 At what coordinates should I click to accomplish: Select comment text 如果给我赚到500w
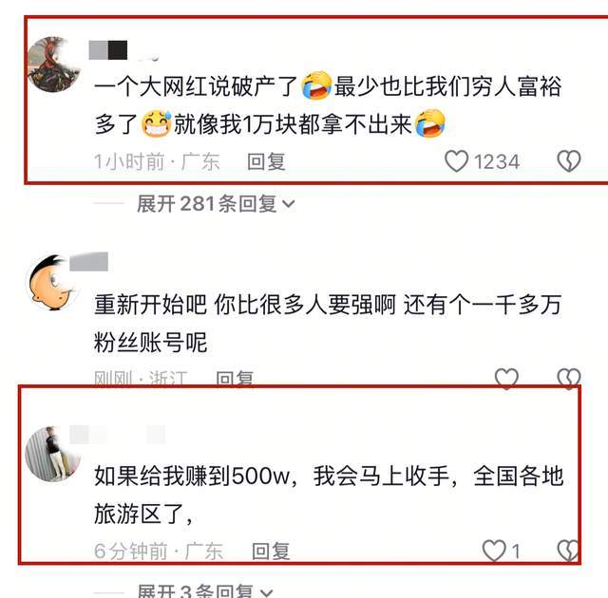click(192, 476)
